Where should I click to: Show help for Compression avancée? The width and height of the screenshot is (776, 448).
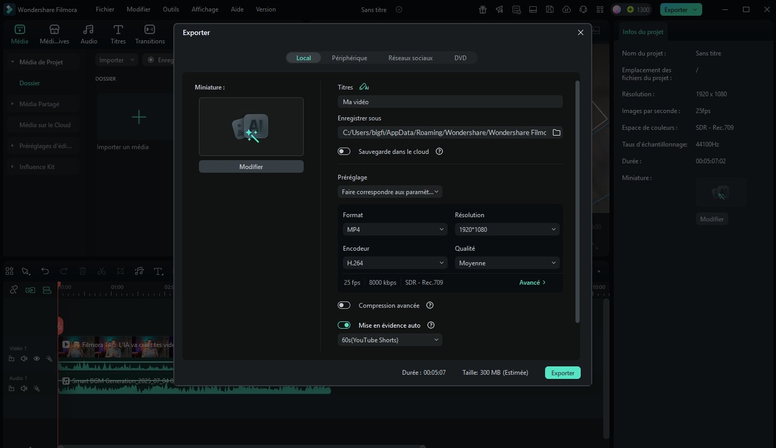(x=430, y=305)
